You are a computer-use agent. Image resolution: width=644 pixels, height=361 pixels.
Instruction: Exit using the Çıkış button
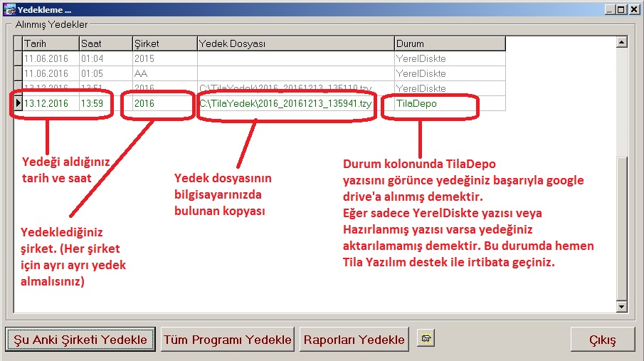603,340
